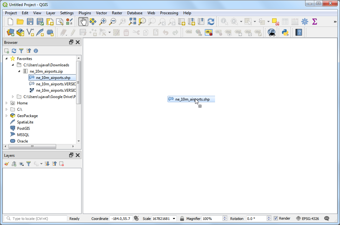The width and height of the screenshot is (340, 225).
Task: Expand the GeoPackage tree node
Action: tap(6, 116)
